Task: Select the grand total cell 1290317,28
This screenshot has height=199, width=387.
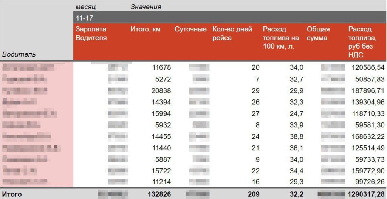Action: click(366, 194)
